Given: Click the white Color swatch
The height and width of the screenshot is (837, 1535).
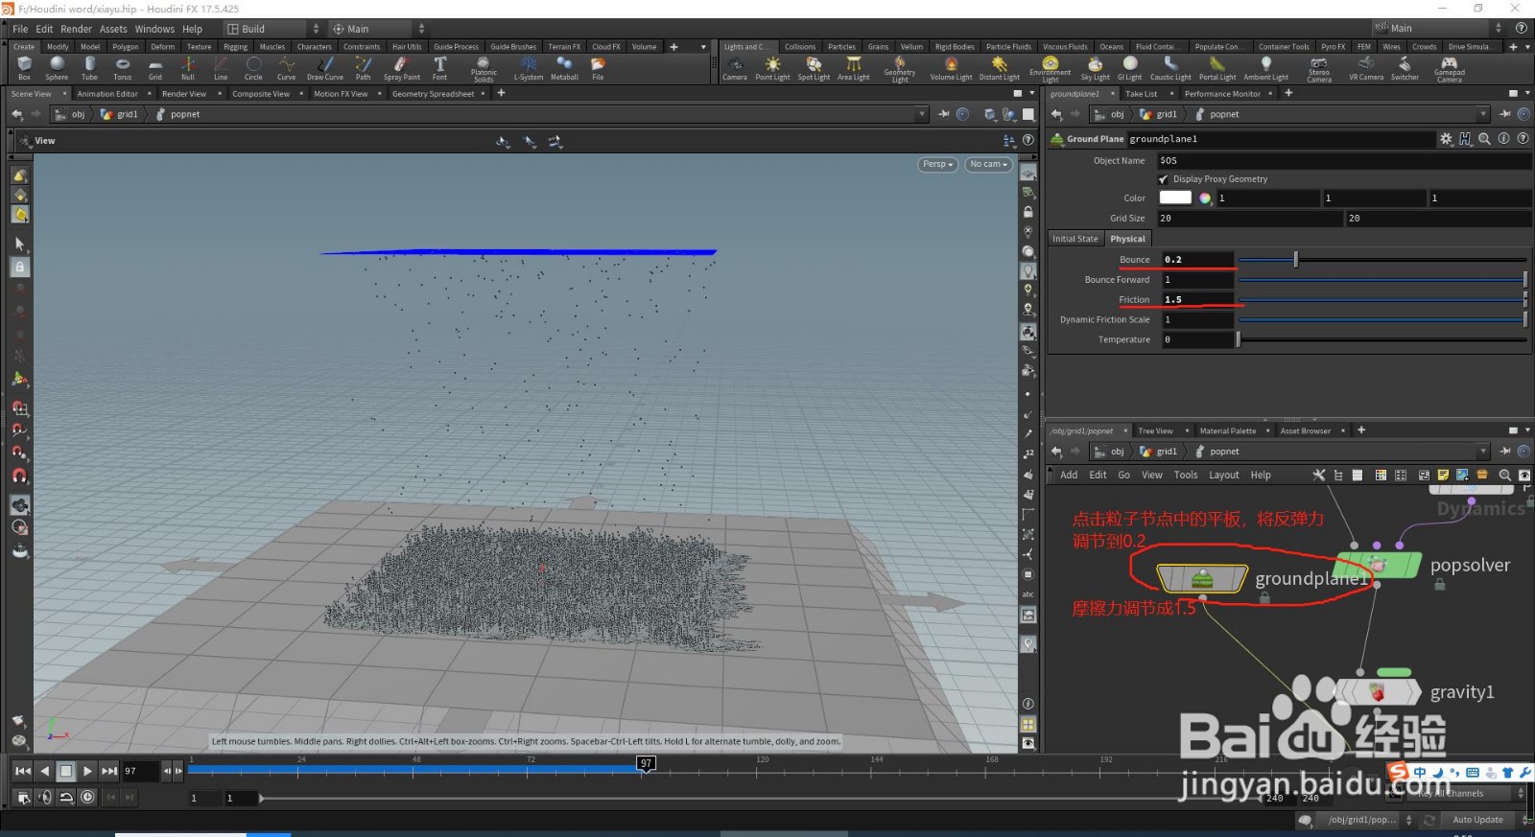Looking at the screenshot, I should pyautogui.click(x=1175, y=198).
